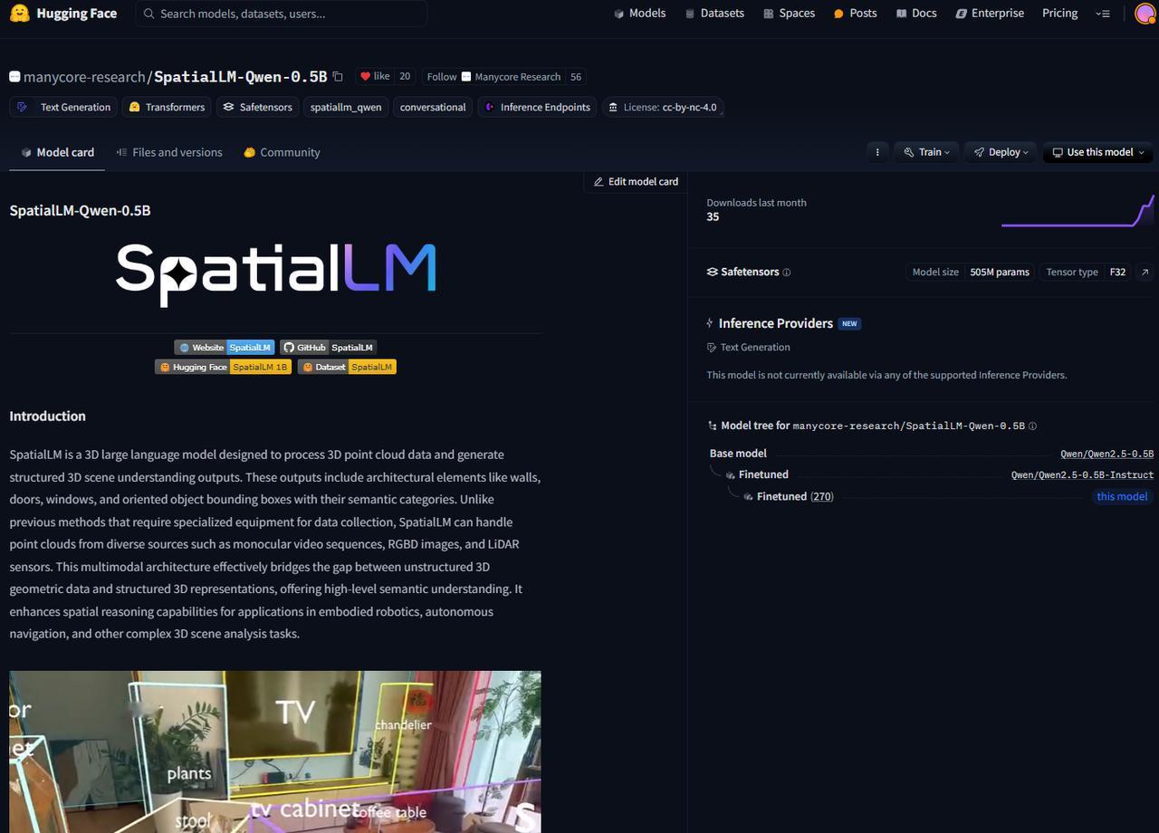Screen dimensions: 1159x833
Task: Select the Text Generation tag
Action: (63, 107)
